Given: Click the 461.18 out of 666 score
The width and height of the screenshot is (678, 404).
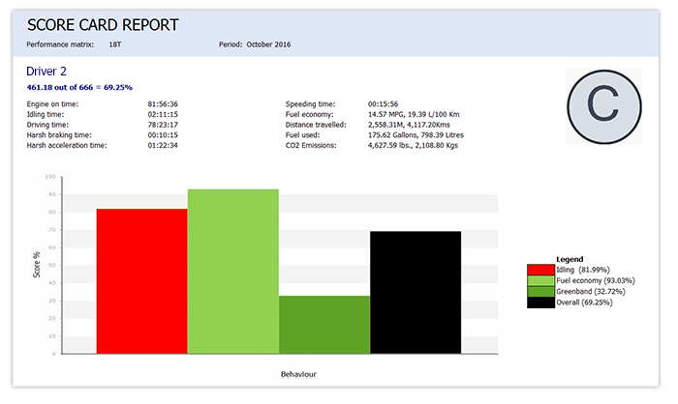Looking at the screenshot, I should (77, 87).
